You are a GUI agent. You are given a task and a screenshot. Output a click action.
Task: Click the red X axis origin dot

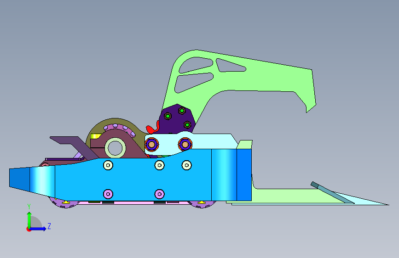pyautogui.click(x=28, y=229)
